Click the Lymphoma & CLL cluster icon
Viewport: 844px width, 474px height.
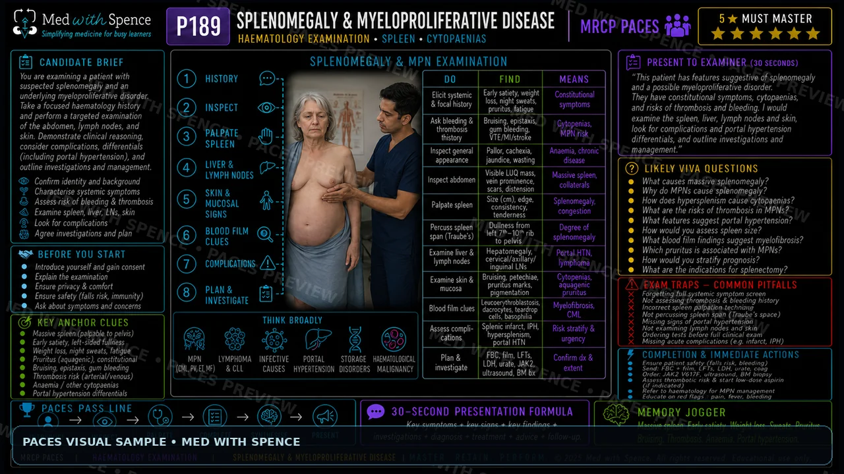tap(235, 340)
